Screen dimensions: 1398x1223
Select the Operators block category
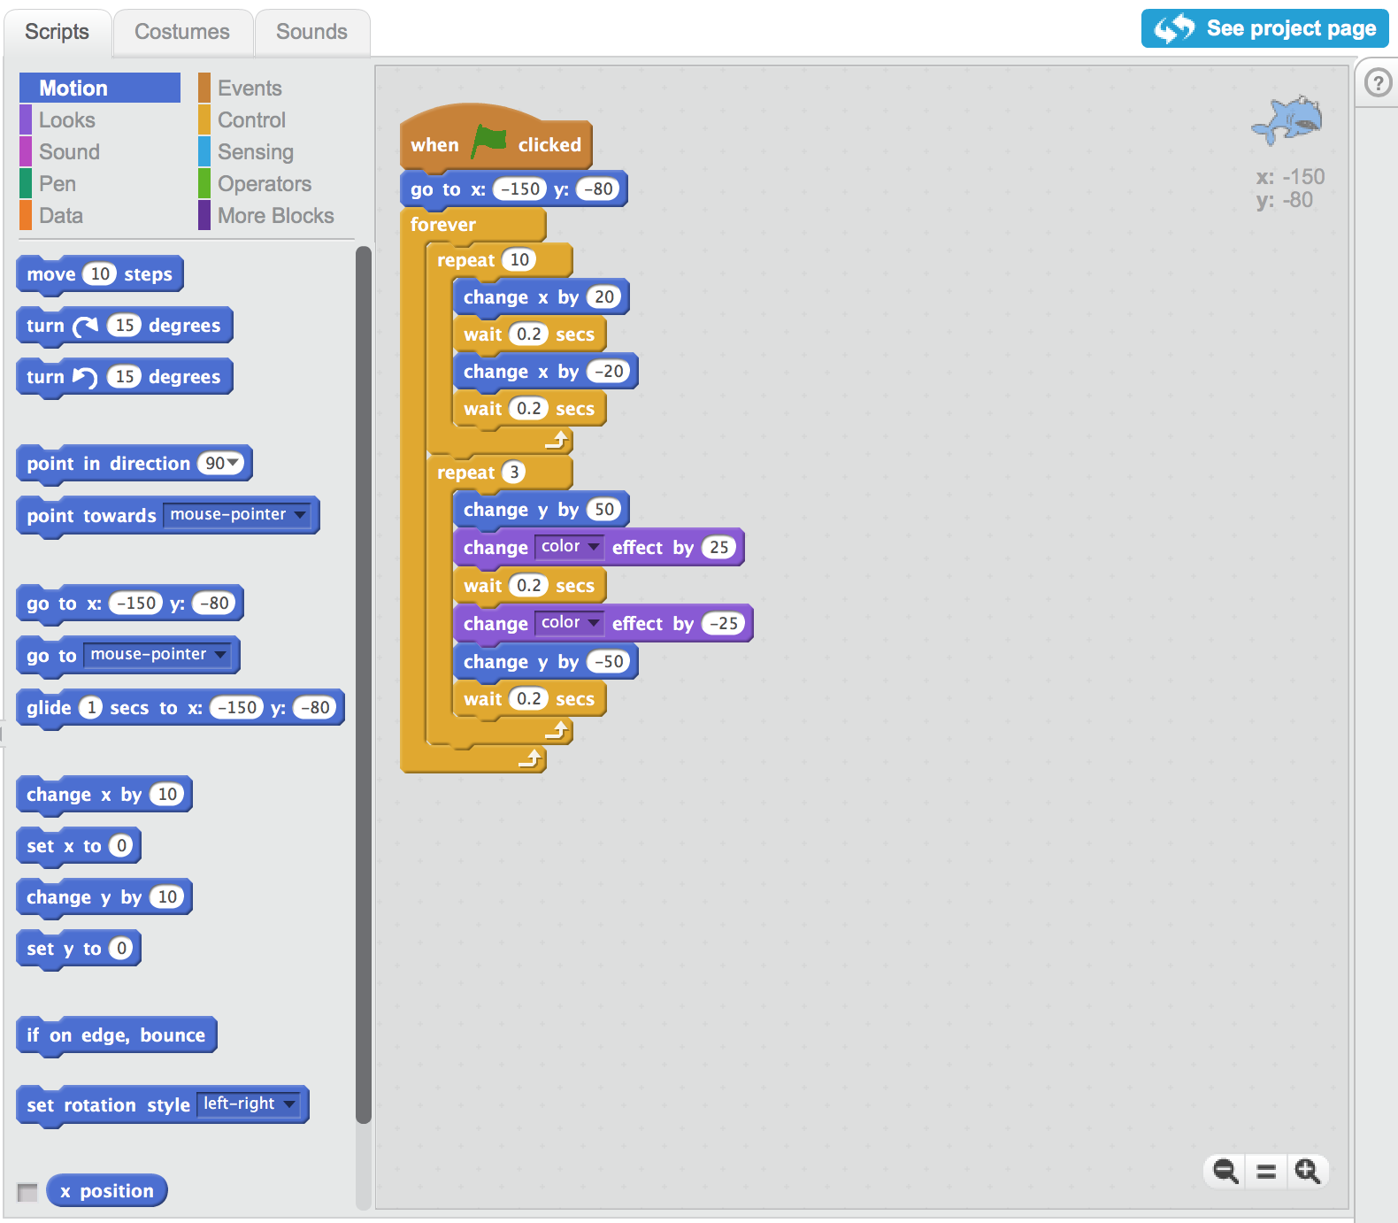coord(265,183)
